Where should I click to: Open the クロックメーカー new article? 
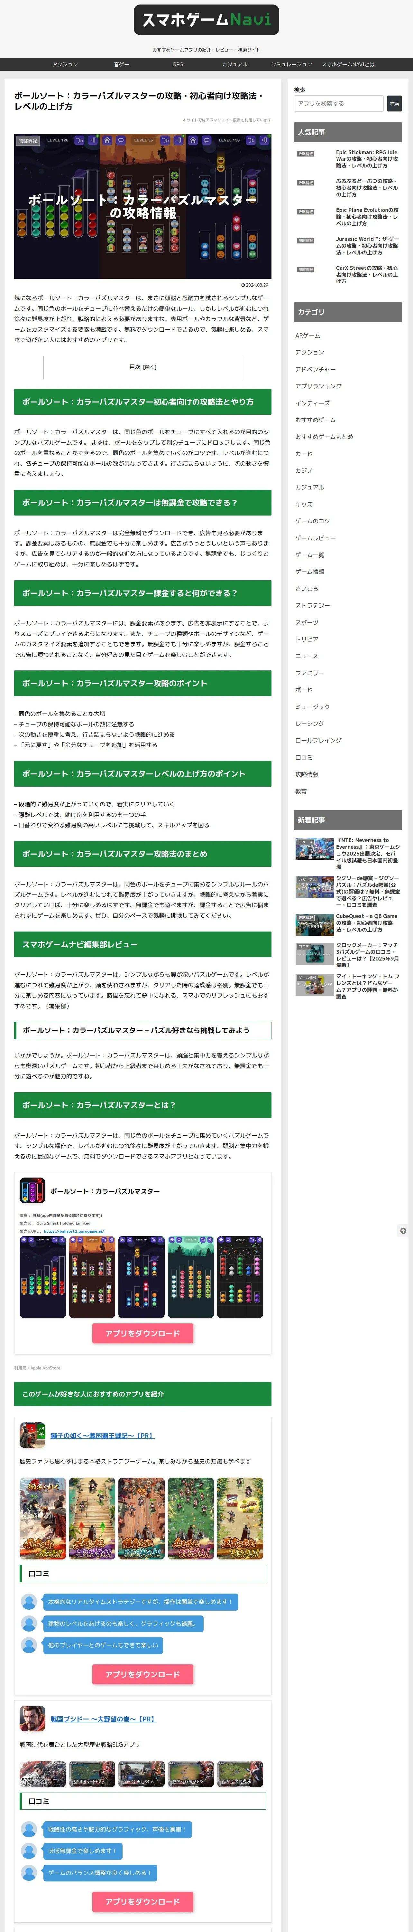click(348, 955)
